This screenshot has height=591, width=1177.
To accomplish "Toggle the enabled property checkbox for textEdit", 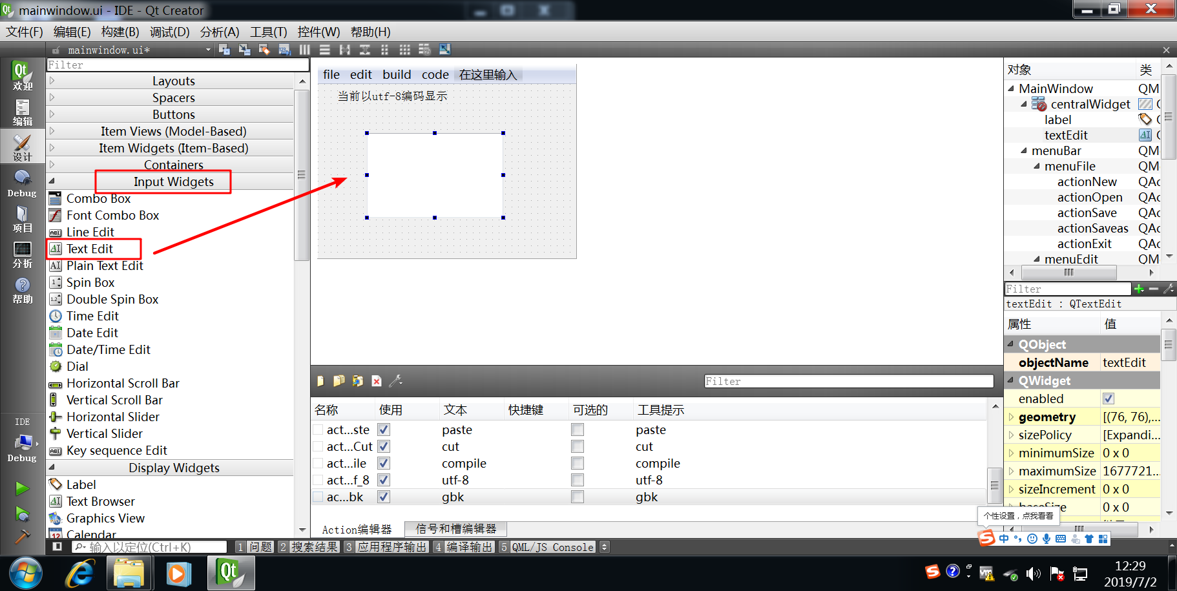I will (x=1108, y=399).
